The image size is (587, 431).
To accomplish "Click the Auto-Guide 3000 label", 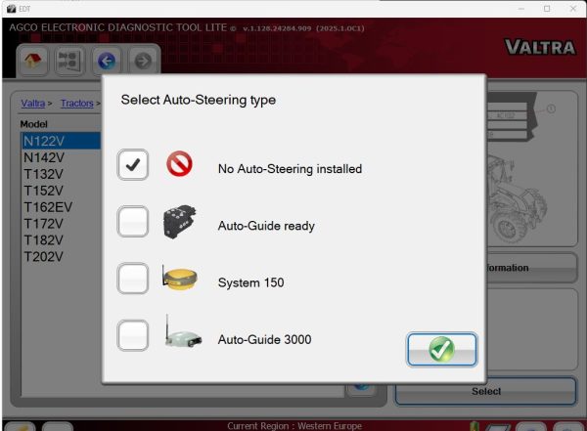I will pyautogui.click(x=264, y=339).
